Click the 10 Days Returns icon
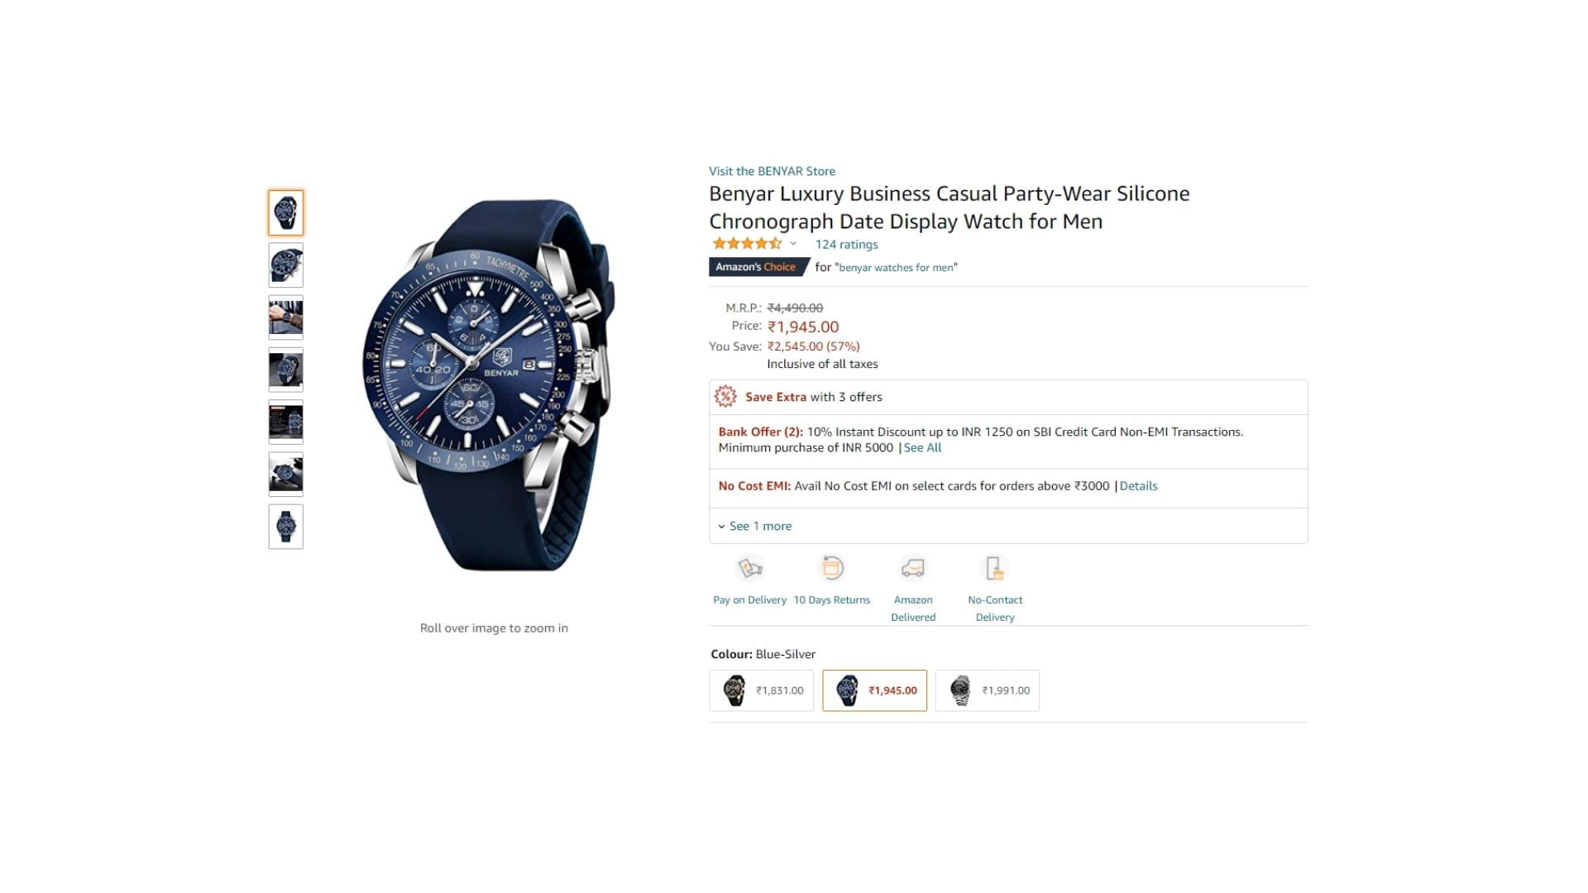Image resolution: width=1588 pixels, height=893 pixels. click(x=831, y=568)
